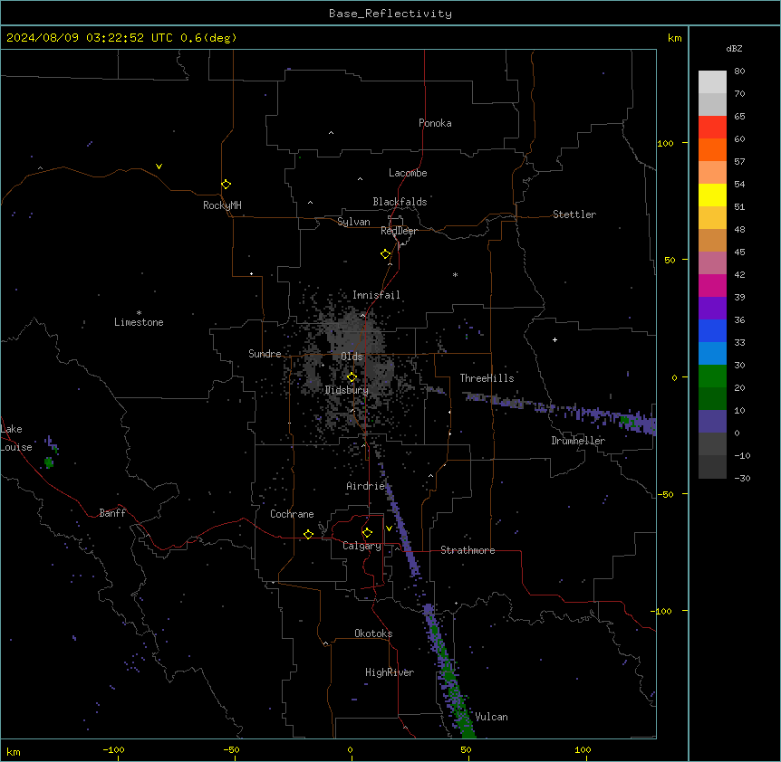Pick the bright green 30-20 dBZ swatch
781x762 pixels.
click(x=712, y=376)
